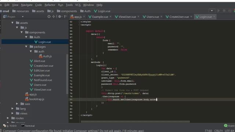Select bootstrap.js in the project tree
The height and width of the screenshot is (132, 235).
coord(35,99)
